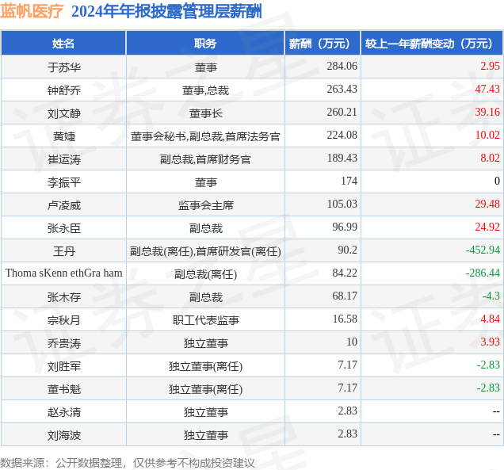Viewport: 504px width, 470px height.
Task: Select the title text 蓝帆医疗
Action: click(x=32, y=12)
